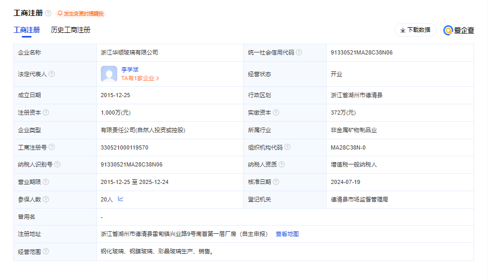Click the 查看地图 link
The width and height of the screenshot is (488, 279).
pos(287,234)
